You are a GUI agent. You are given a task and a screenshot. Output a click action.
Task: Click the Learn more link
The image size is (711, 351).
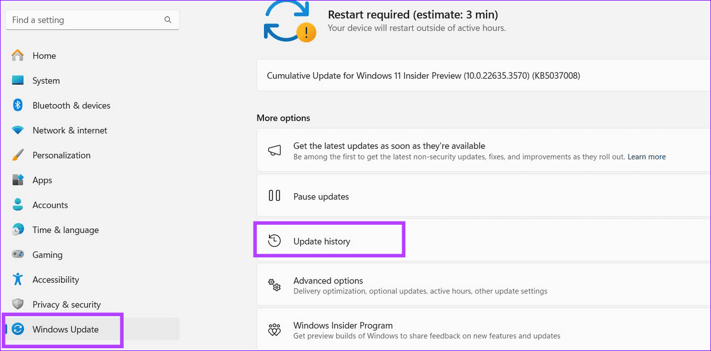[x=646, y=157]
